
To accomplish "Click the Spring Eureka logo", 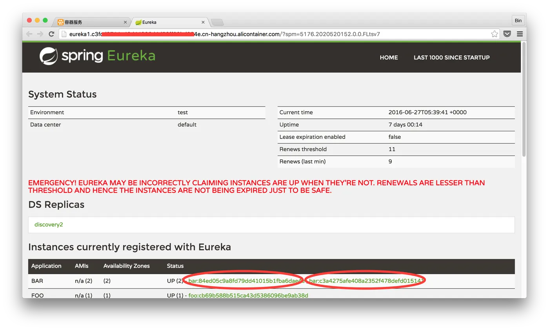I will click(97, 56).
